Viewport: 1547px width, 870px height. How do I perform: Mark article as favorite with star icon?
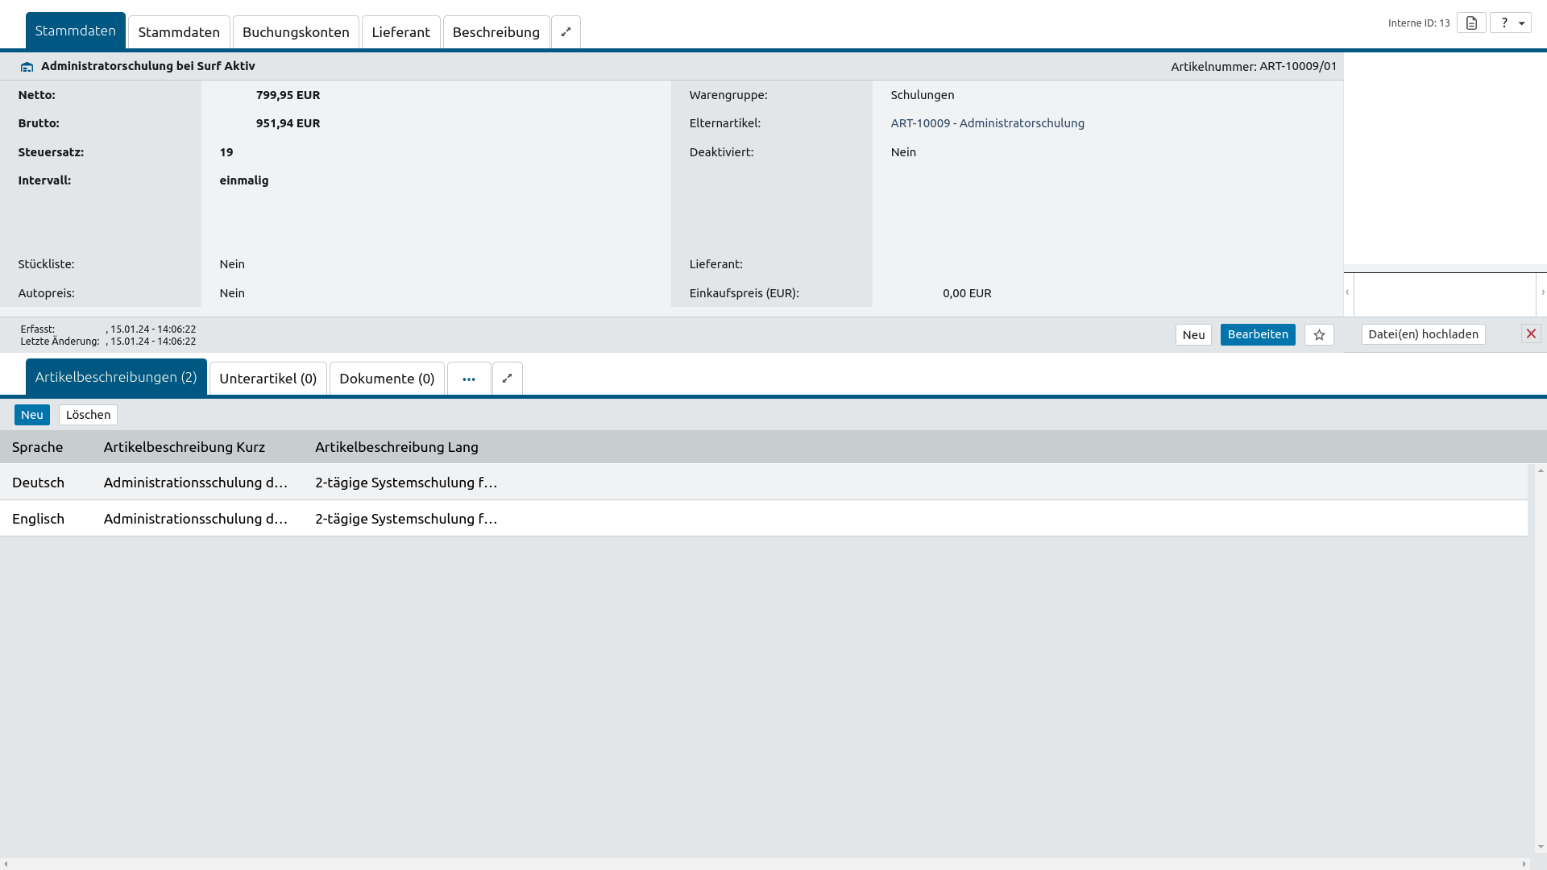click(x=1319, y=335)
